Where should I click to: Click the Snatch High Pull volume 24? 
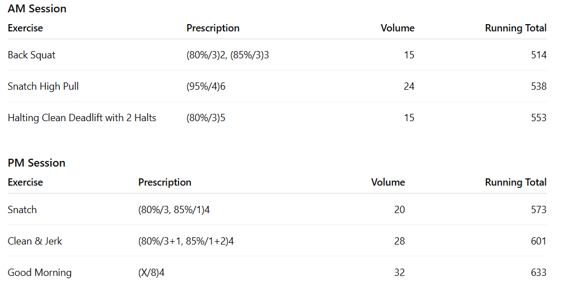pyautogui.click(x=409, y=86)
